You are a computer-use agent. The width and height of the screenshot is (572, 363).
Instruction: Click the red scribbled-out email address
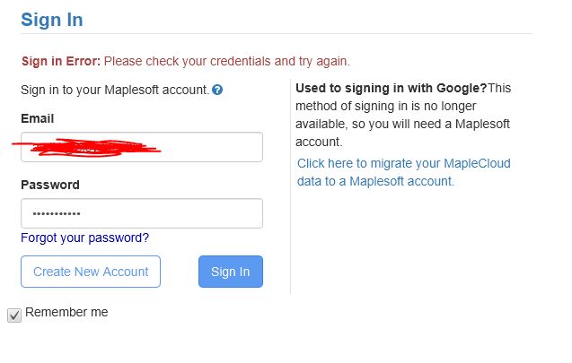click(86, 147)
